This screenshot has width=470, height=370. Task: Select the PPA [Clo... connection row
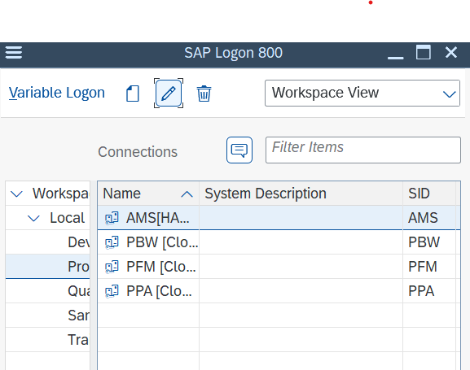point(279,291)
